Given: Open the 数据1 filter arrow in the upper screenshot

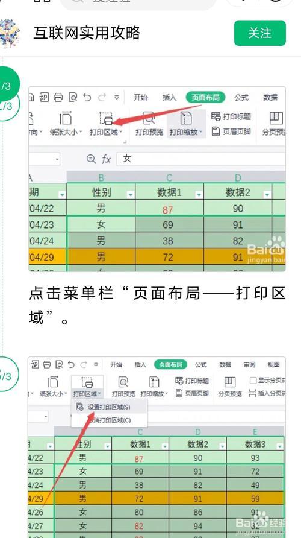Looking at the screenshot, I should 199,195.
